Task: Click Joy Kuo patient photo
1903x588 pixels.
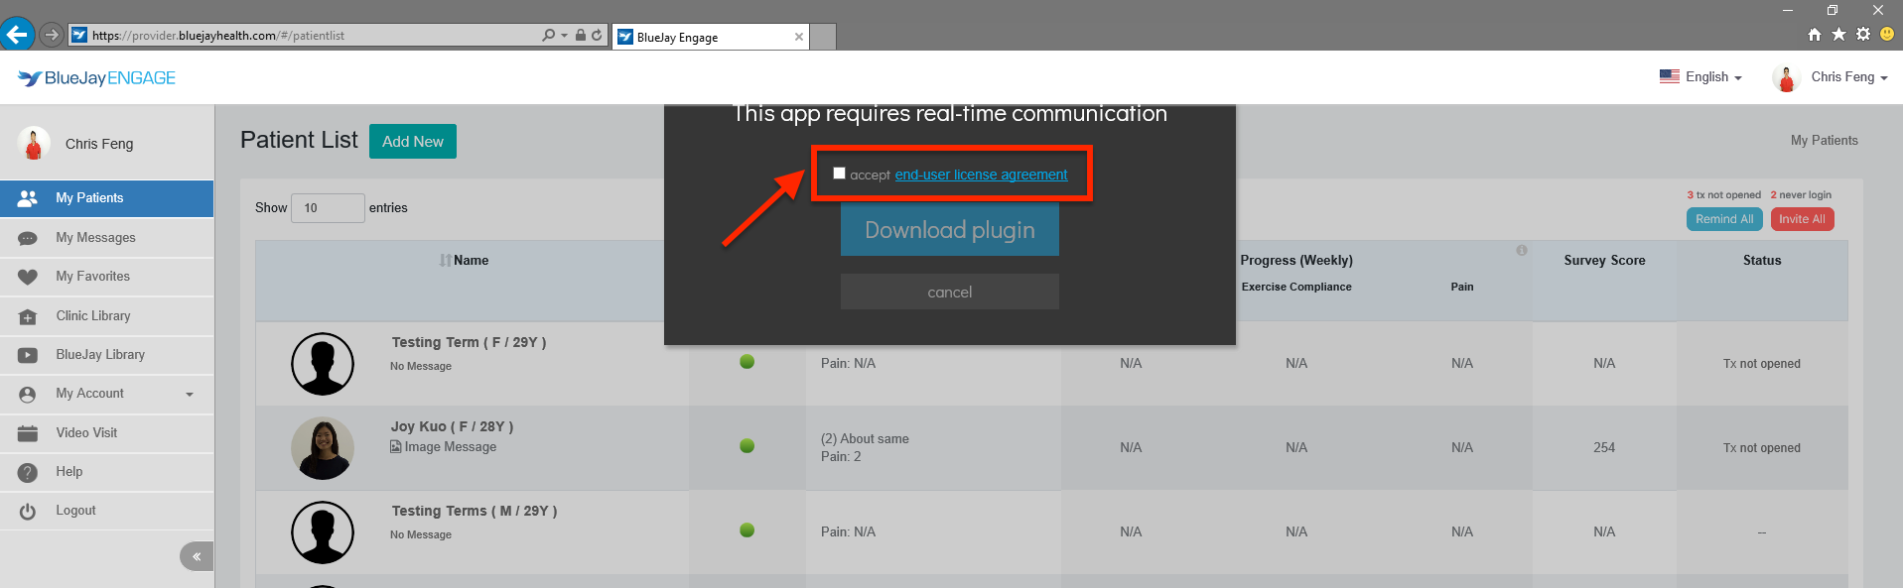Action: click(323, 448)
